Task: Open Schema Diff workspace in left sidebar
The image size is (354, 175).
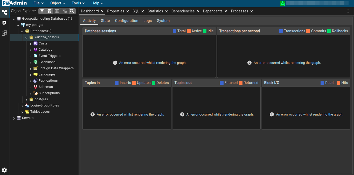Action: pyautogui.click(x=4, y=33)
